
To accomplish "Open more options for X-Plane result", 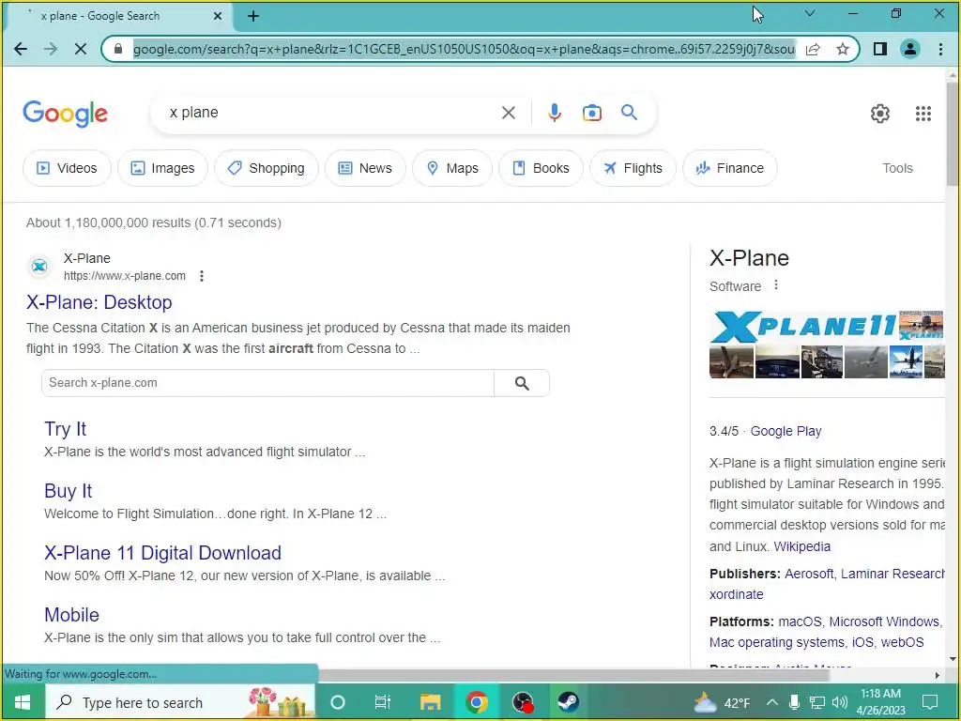I will click(x=202, y=276).
